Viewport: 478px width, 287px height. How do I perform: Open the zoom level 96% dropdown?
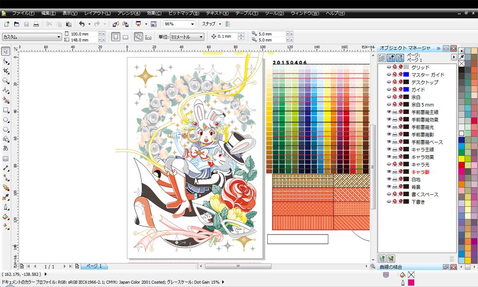click(x=193, y=24)
